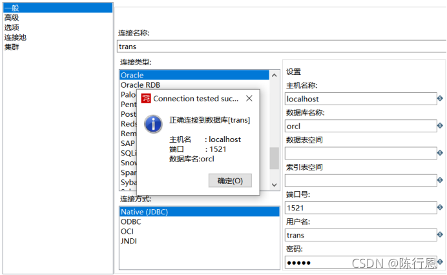Click scroll-up arrow of connection type list
Screen dimensions: 447x275
point(275,76)
